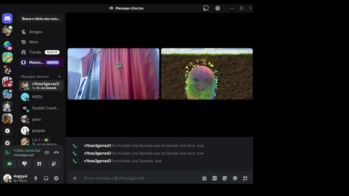Viewport: 349px width, 196px height.
Task: Select the rainbow potato filter video tile
Action: [x=207, y=74]
